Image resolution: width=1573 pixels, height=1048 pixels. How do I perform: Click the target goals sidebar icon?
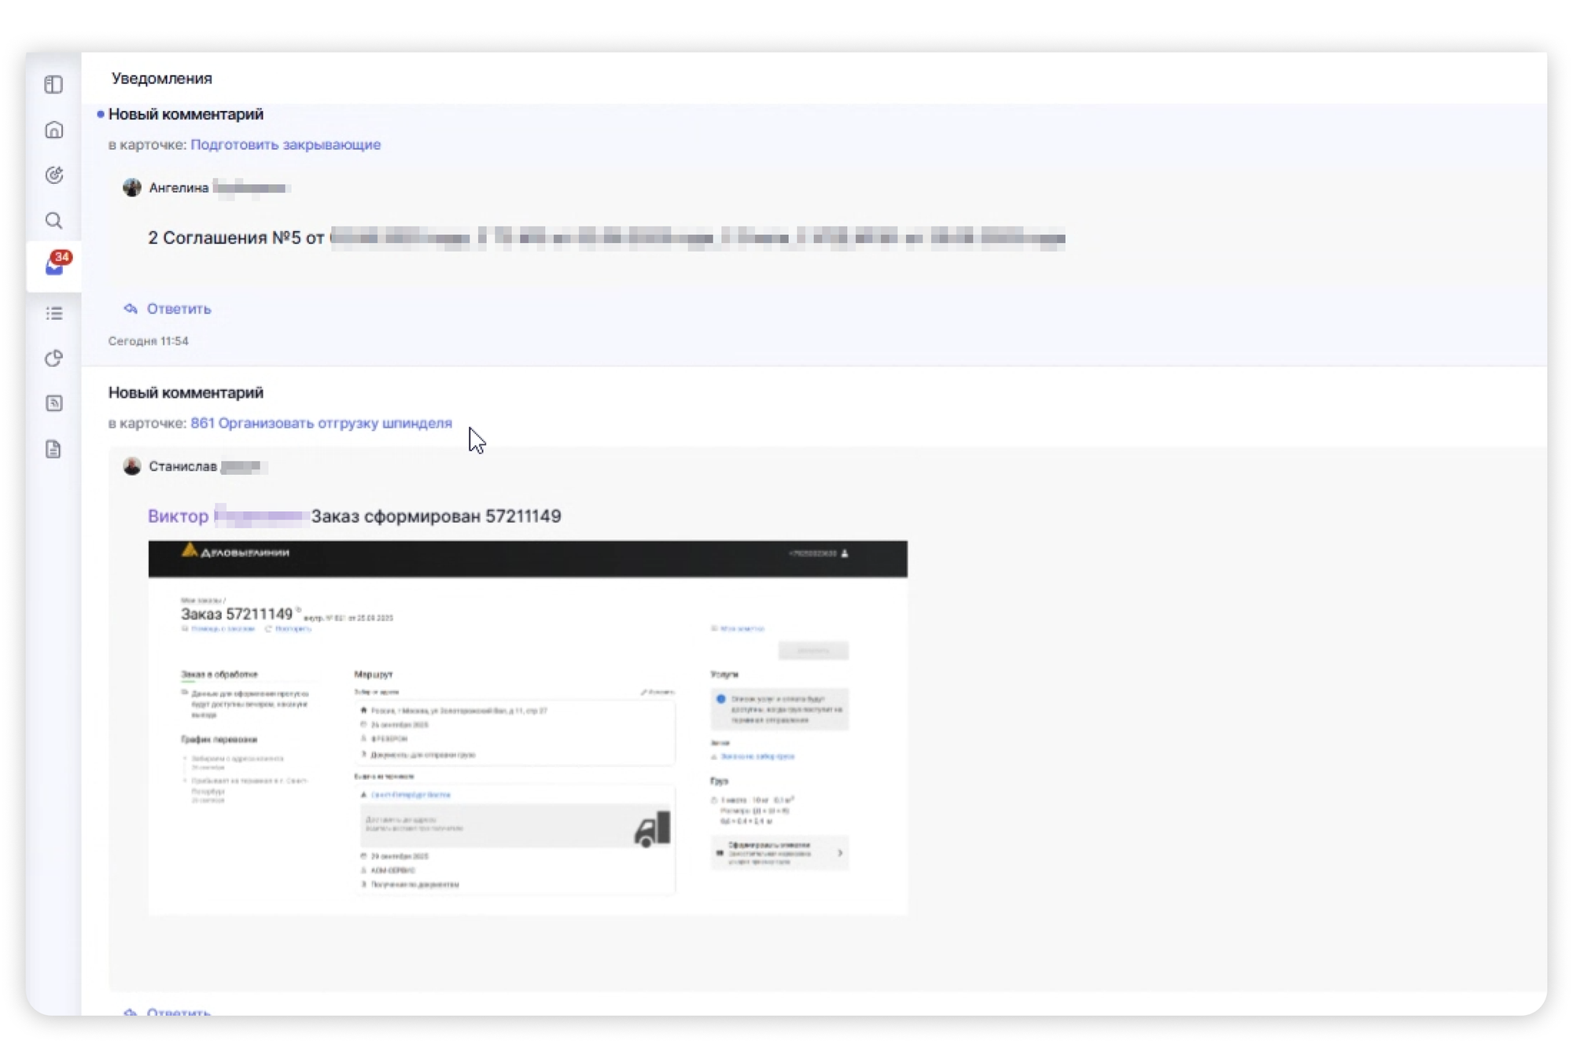click(x=53, y=175)
